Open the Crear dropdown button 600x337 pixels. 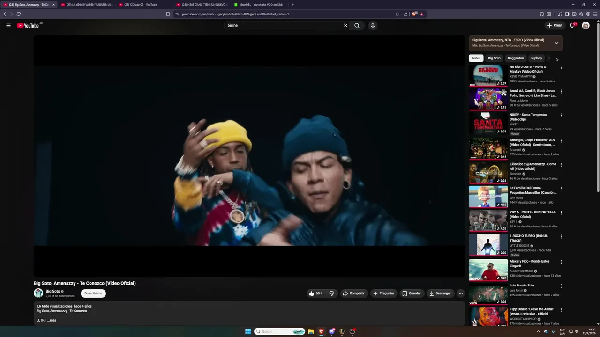click(x=554, y=25)
